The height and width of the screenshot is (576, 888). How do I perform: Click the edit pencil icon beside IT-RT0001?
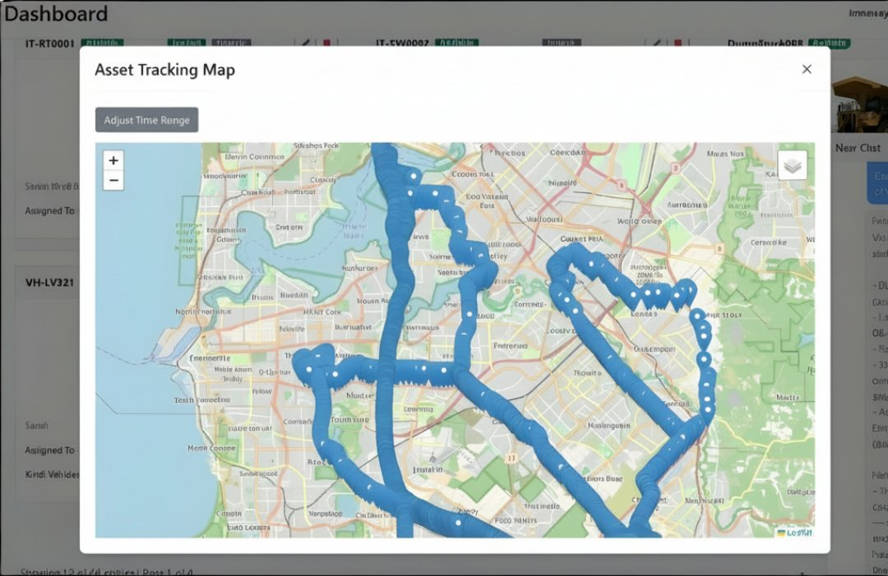[x=305, y=42]
